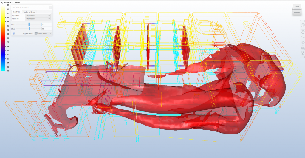305x158 pixels.
Task: Activate the Orbit navigation tool
Action: point(303,42)
